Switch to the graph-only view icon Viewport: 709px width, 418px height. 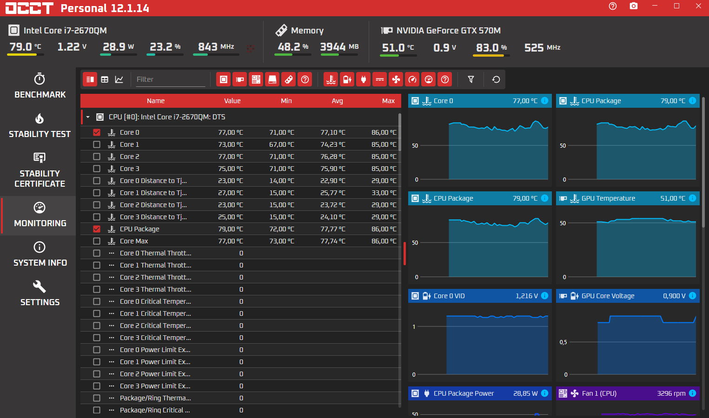point(119,79)
